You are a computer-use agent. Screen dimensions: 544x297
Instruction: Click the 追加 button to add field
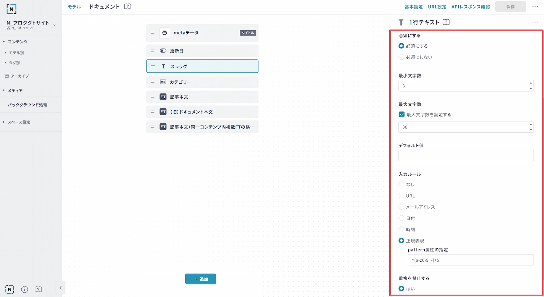click(201, 279)
